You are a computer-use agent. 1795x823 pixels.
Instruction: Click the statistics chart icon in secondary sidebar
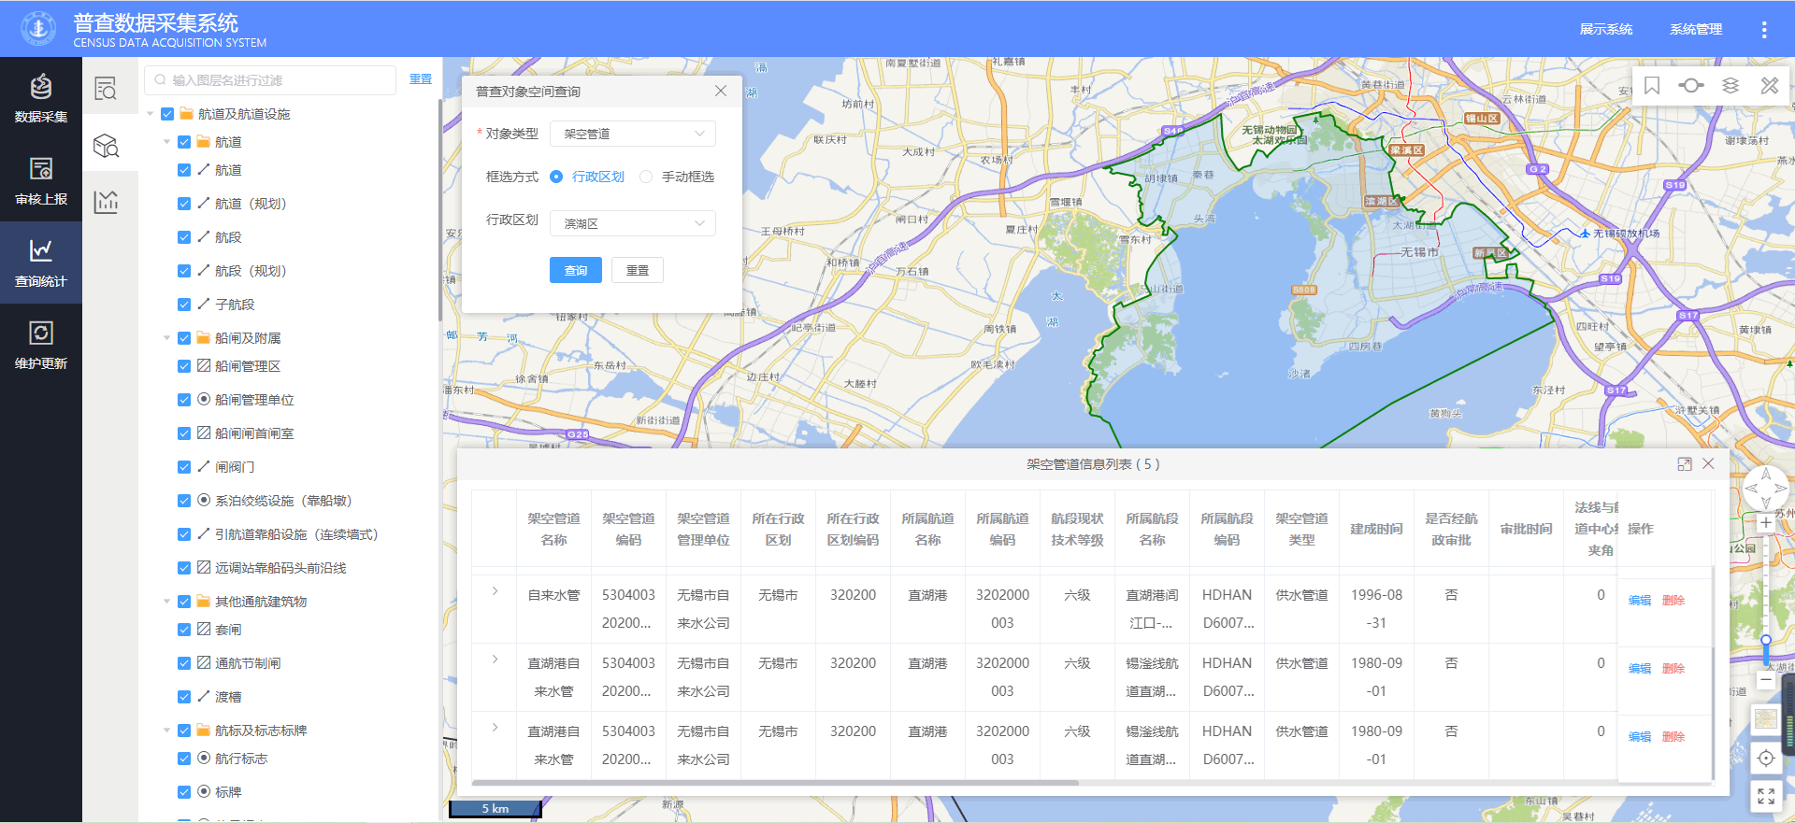pos(107,202)
